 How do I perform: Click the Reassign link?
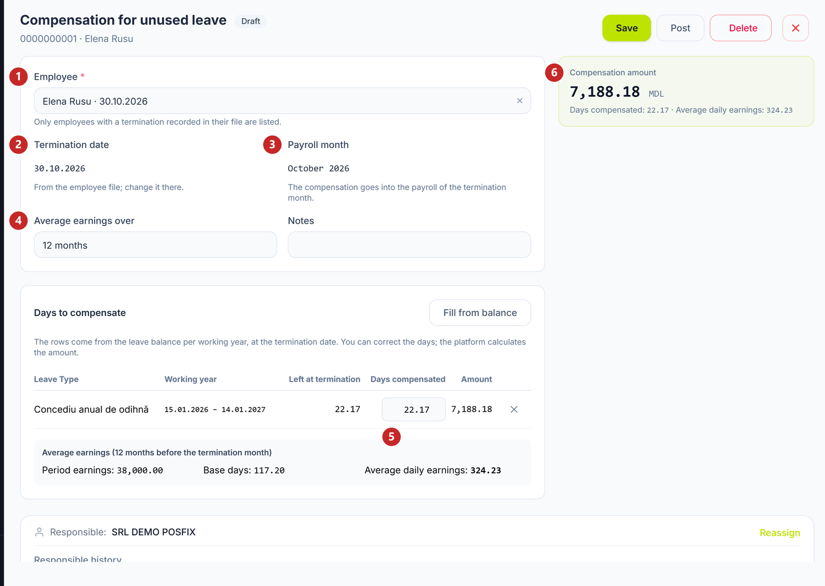click(x=779, y=533)
